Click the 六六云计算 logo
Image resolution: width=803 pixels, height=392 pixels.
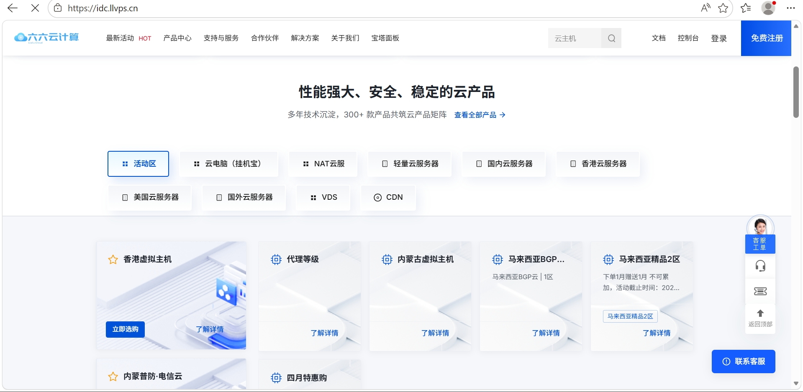pyautogui.click(x=46, y=37)
